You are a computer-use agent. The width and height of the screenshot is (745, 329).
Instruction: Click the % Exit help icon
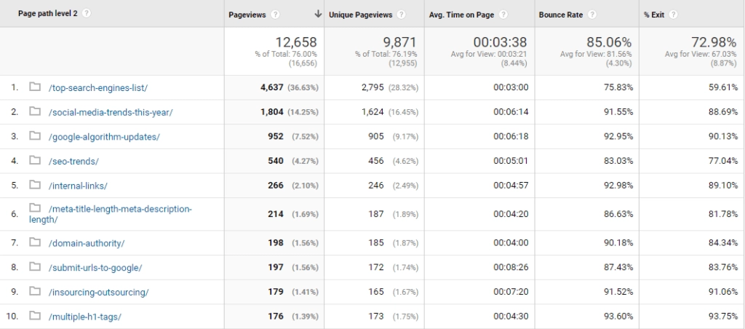pyautogui.click(x=673, y=15)
